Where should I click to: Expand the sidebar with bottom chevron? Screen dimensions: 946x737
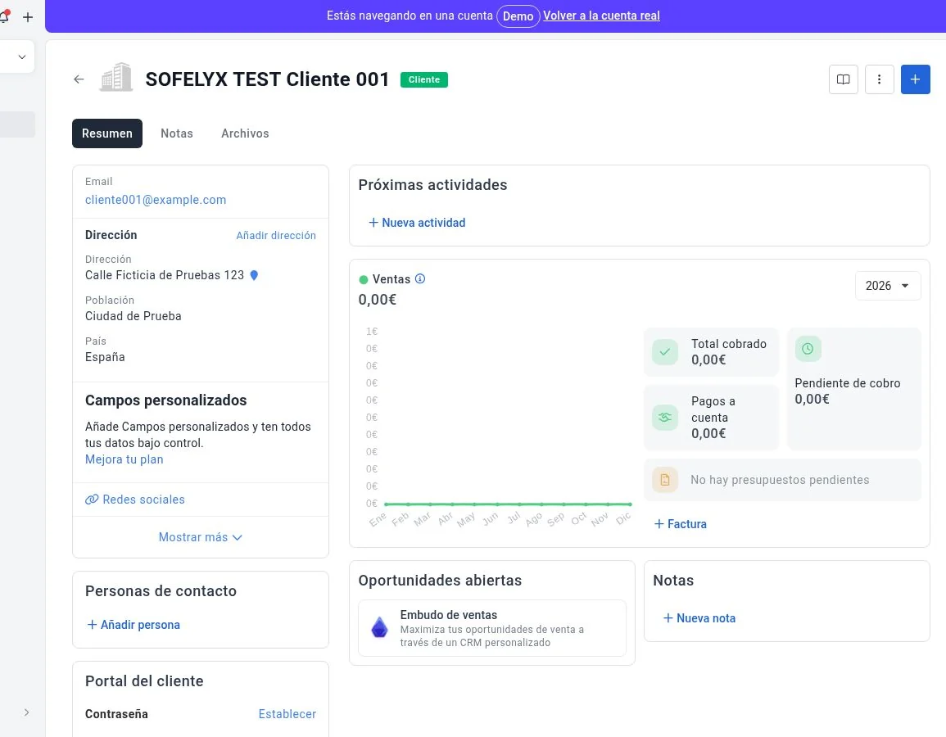coord(26,712)
